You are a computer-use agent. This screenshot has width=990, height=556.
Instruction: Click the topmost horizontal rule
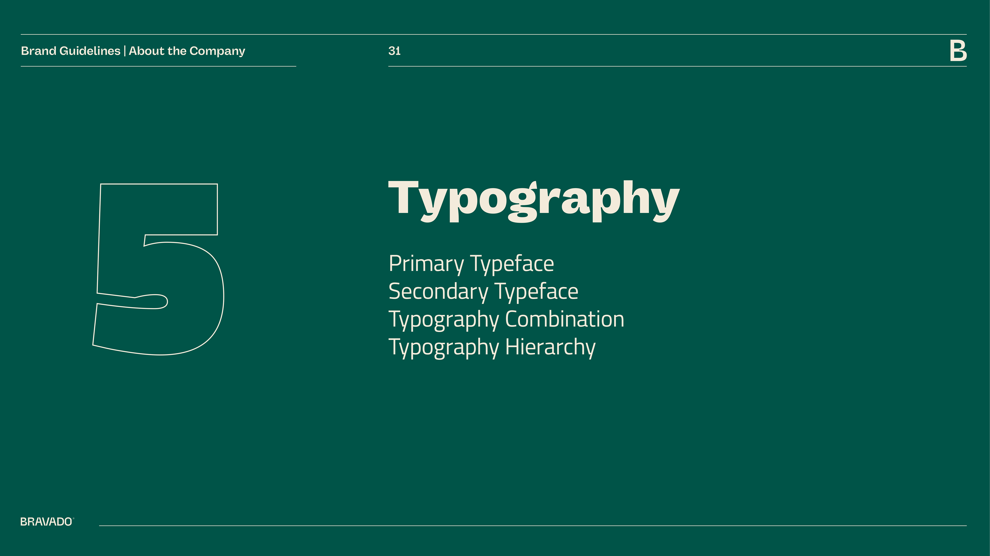pyautogui.click(x=493, y=34)
